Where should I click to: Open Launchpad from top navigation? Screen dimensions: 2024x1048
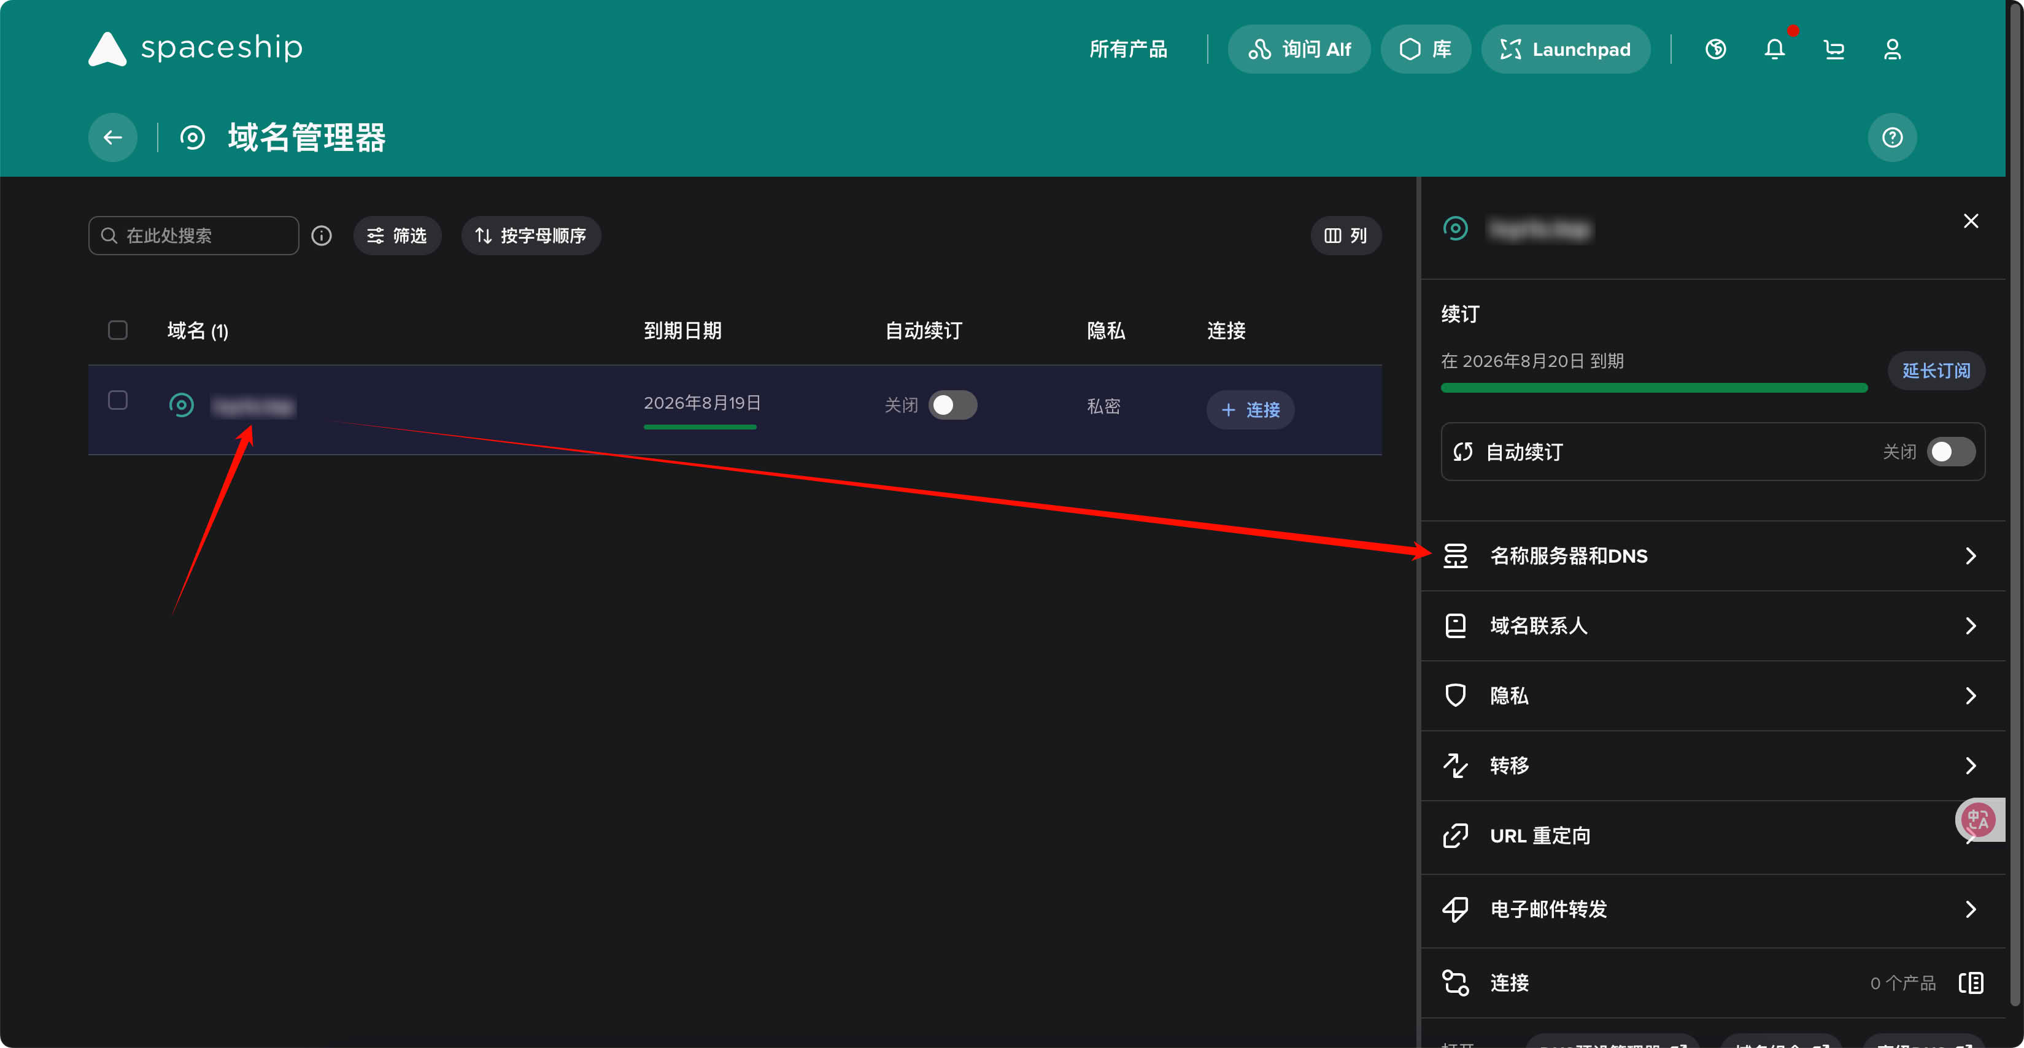[x=1565, y=50]
